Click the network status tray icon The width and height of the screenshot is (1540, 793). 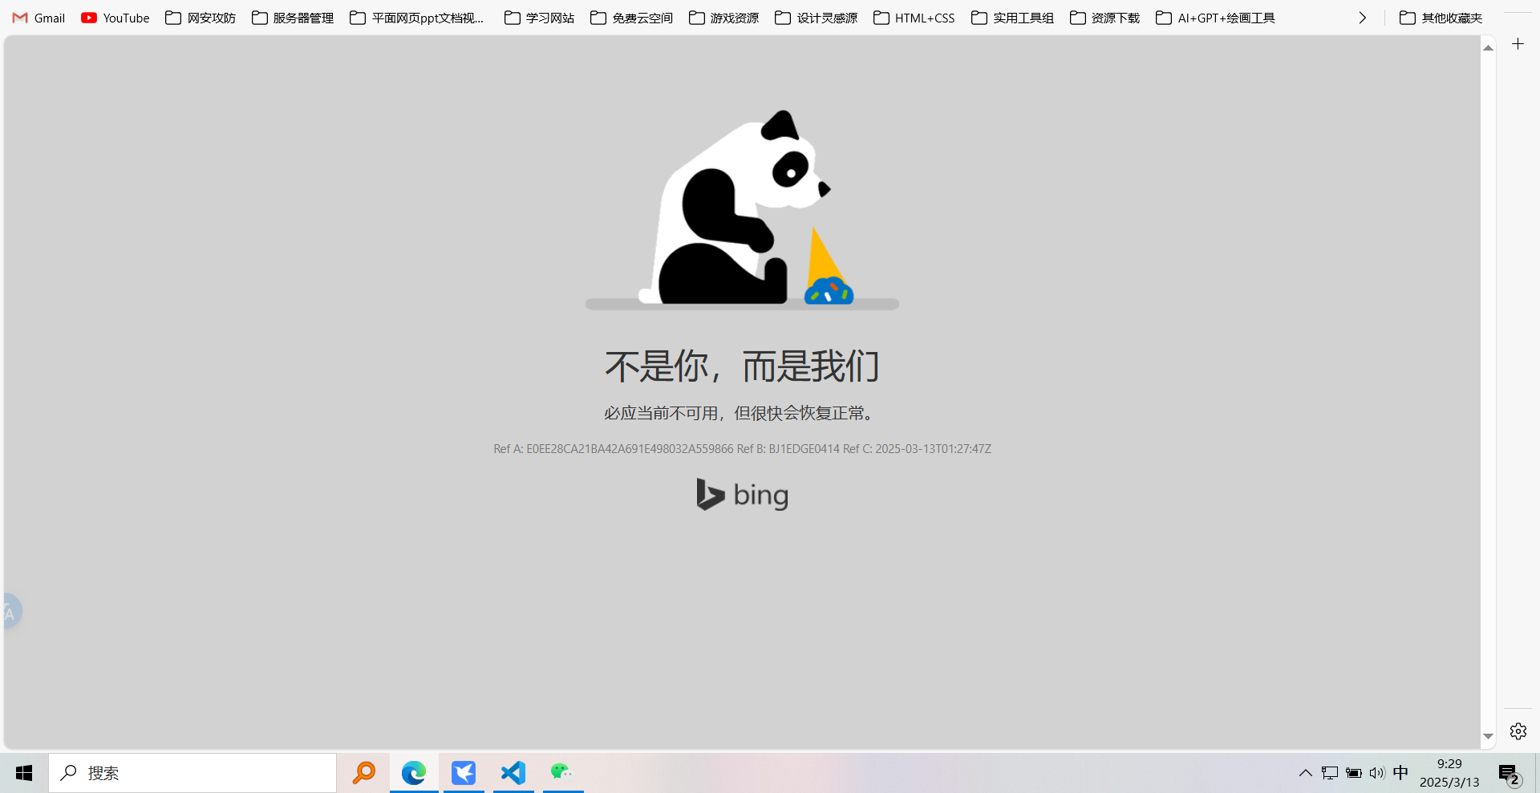1330,773
